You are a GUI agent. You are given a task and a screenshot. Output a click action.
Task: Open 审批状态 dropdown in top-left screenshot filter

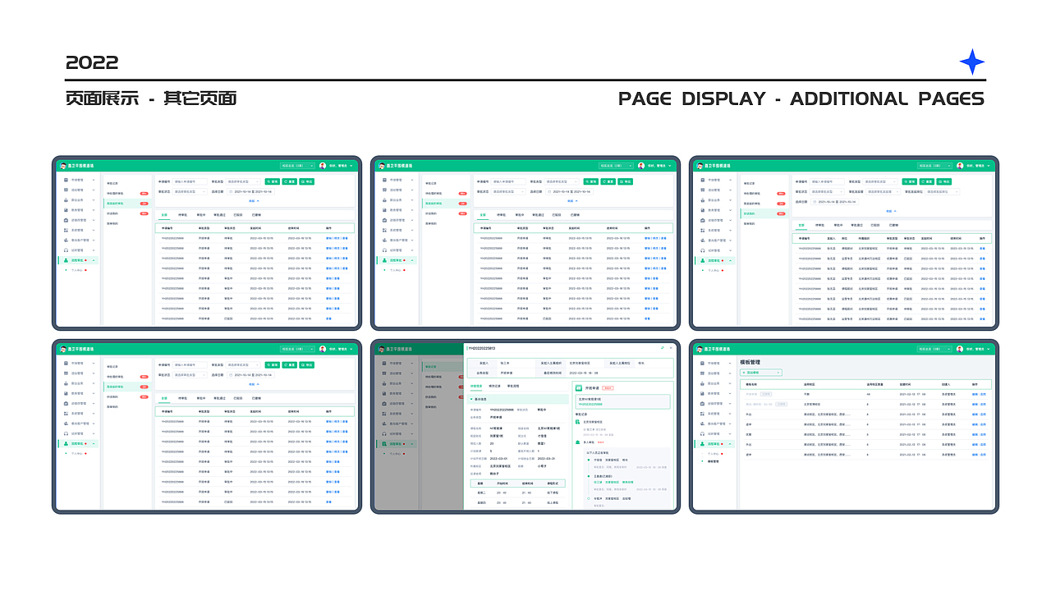pos(190,191)
